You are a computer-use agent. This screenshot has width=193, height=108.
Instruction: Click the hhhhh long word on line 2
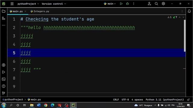tap(89, 28)
